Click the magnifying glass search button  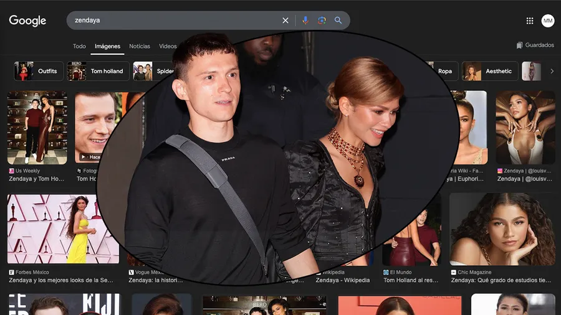click(338, 21)
